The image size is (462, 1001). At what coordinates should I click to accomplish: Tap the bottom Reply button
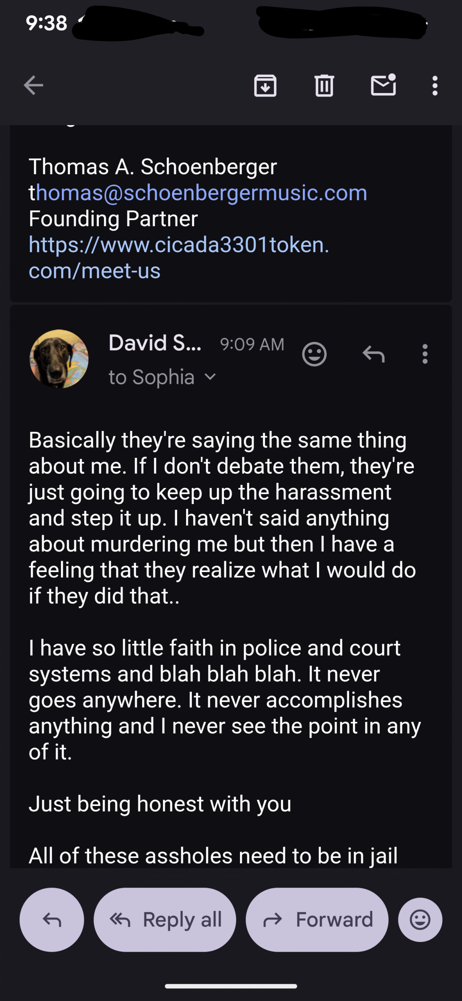click(52, 920)
